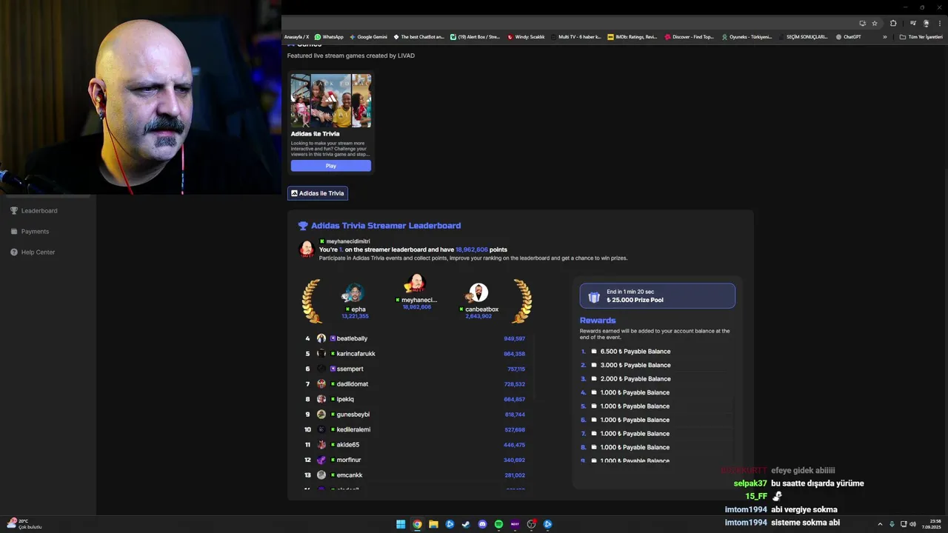The width and height of the screenshot is (948, 533).
Task: Click the meyhanecidimitri username above ranking text
Action: [x=348, y=241]
